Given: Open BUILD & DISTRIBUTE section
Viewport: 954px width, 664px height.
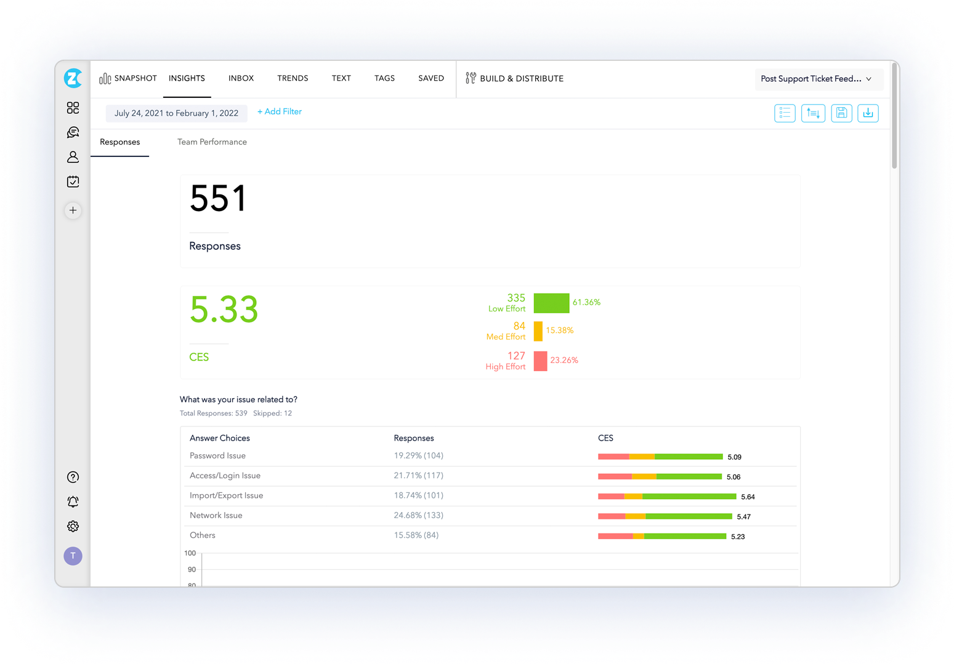Looking at the screenshot, I should click(515, 78).
